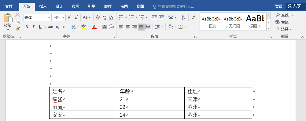The image size is (306, 121).
Task: Apply the enclosed character (circled 字) tool
Action: point(111,27)
